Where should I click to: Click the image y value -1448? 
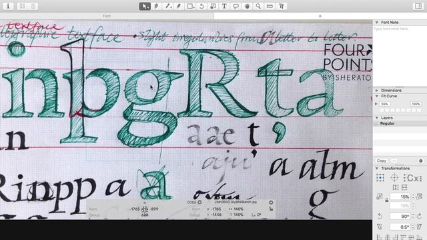click(216, 215)
